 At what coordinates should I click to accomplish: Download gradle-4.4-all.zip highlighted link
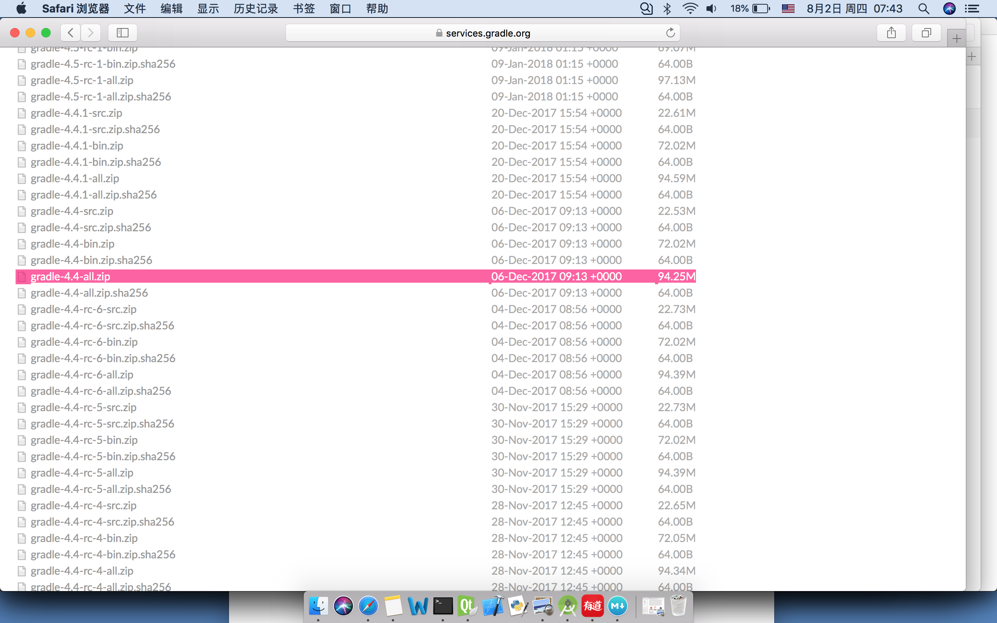coord(70,276)
